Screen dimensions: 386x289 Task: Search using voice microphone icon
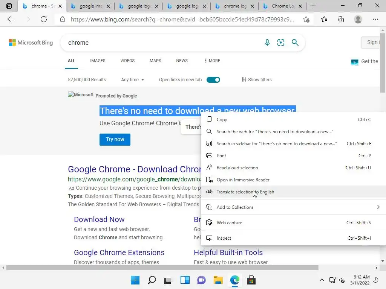point(267,43)
